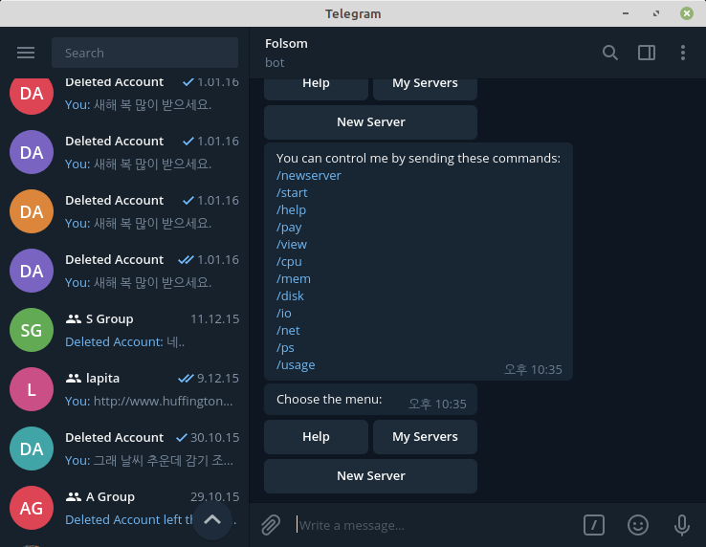The width and height of the screenshot is (706, 547).
Task: Click the lower My Servers bot button
Action: pyautogui.click(x=425, y=437)
